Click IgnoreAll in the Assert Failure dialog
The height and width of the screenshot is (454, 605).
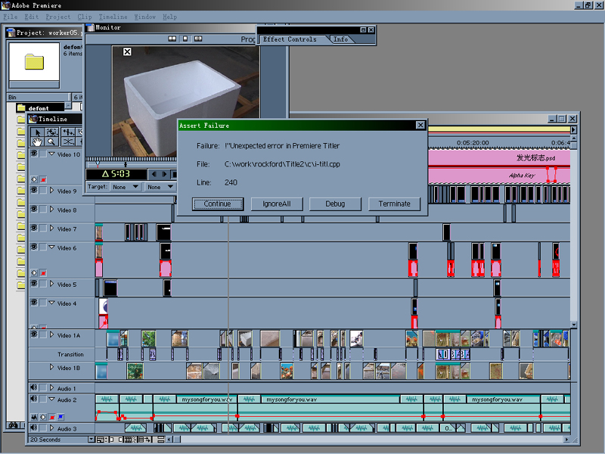tap(277, 204)
